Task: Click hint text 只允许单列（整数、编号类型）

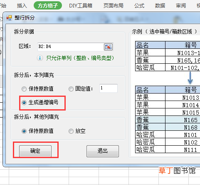Action: 80,58
